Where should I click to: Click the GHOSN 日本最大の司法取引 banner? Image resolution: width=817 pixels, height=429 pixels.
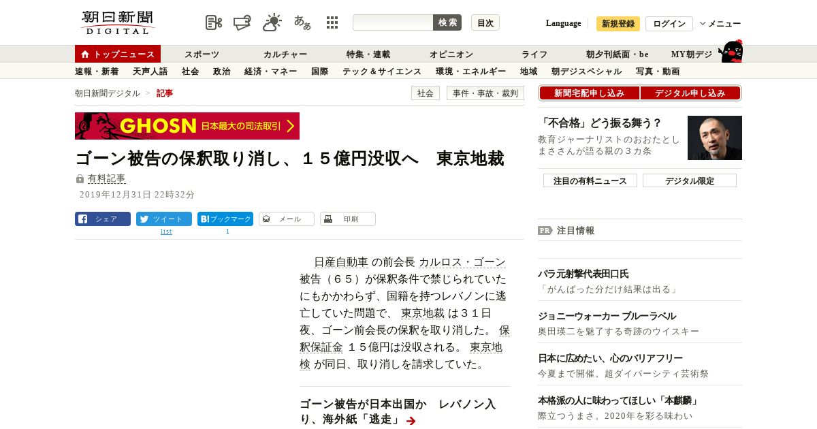click(187, 126)
